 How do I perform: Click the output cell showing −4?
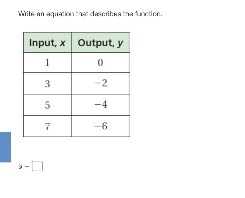(x=100, y=104)
